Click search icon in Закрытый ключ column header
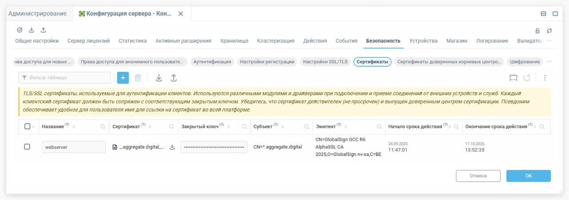This screenshot has height=200, width=569. click(244, 127)
